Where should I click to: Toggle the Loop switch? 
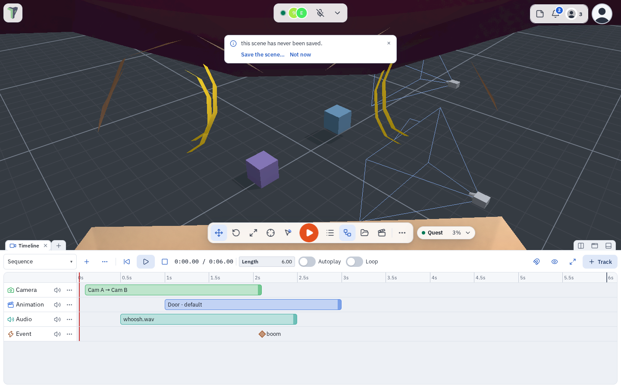[354, 262]
